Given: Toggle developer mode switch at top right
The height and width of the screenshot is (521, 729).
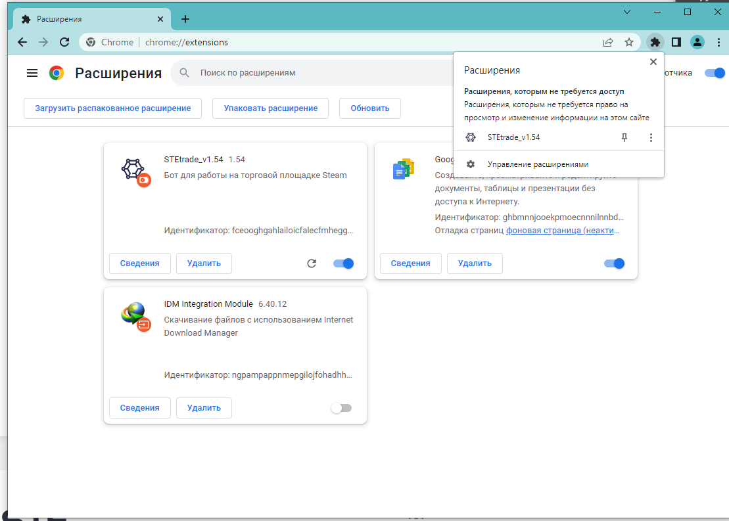Looking at the screenshot, I should click(715, 73).
